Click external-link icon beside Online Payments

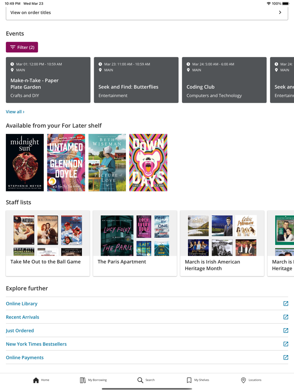tap(286, 358)
